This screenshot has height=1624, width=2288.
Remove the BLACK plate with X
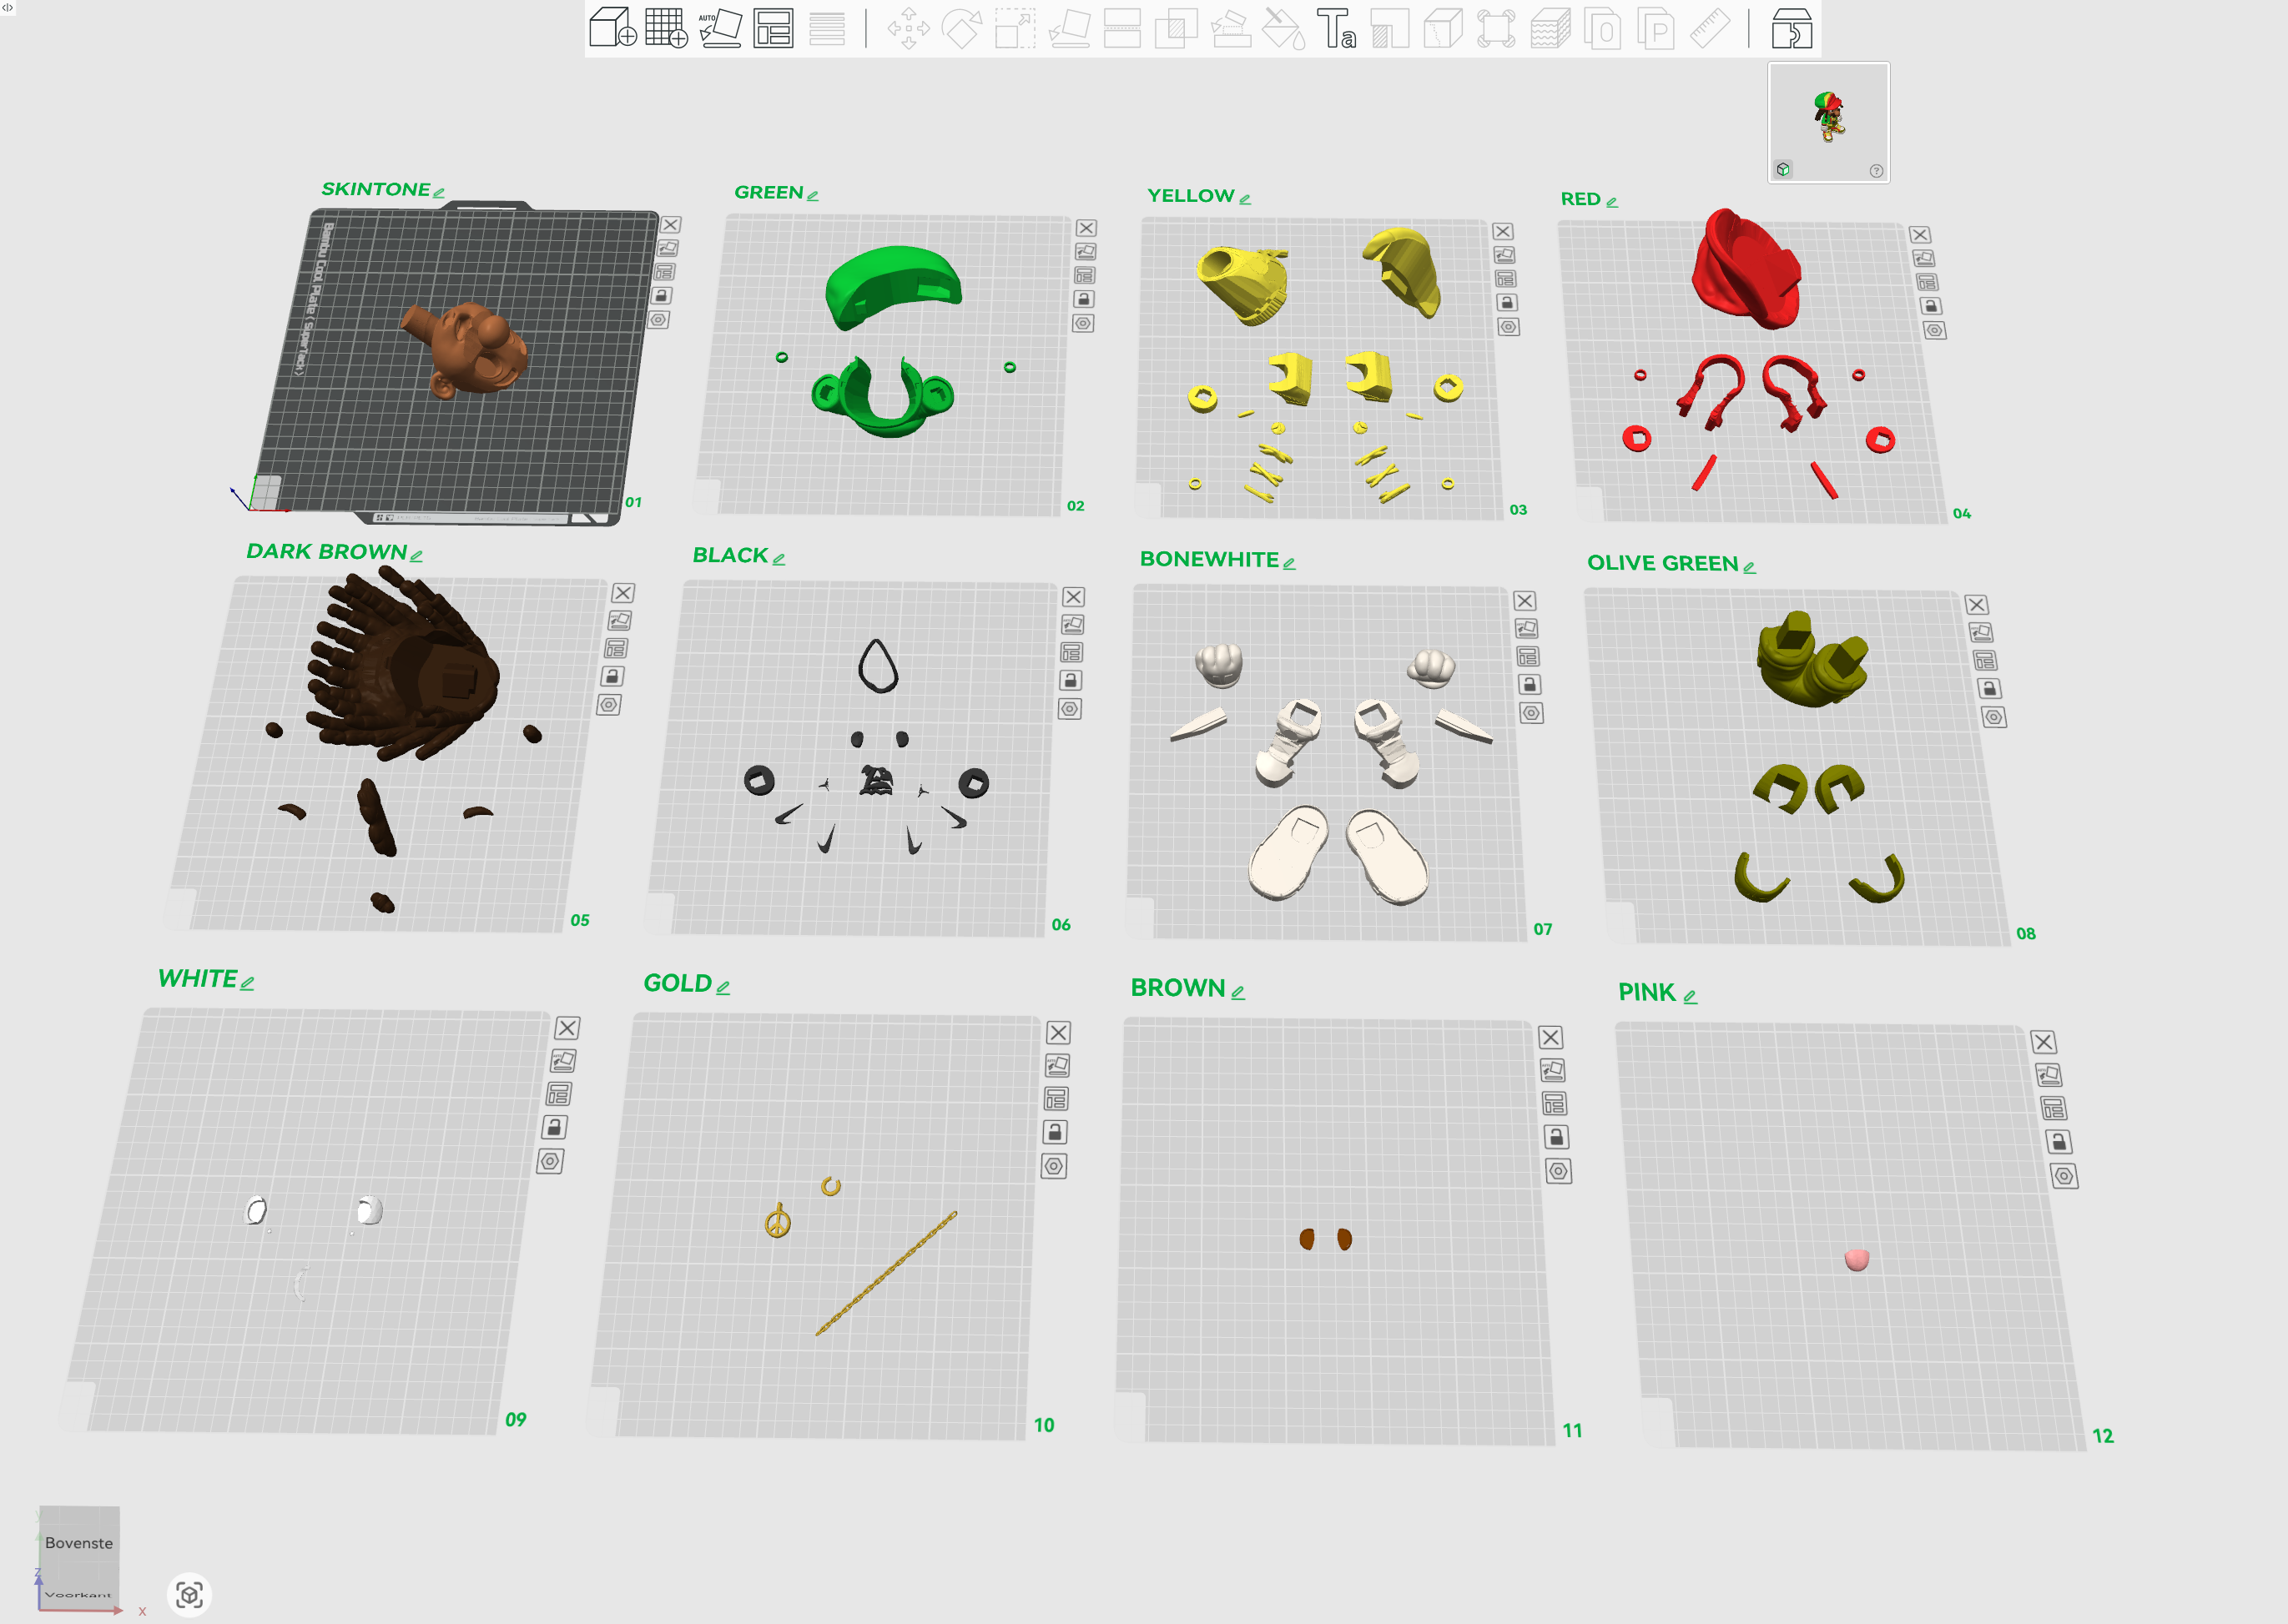pos(1073,597)
